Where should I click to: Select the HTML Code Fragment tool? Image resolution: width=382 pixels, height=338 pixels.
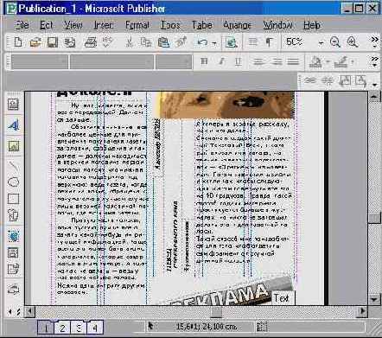coord(13,269)
